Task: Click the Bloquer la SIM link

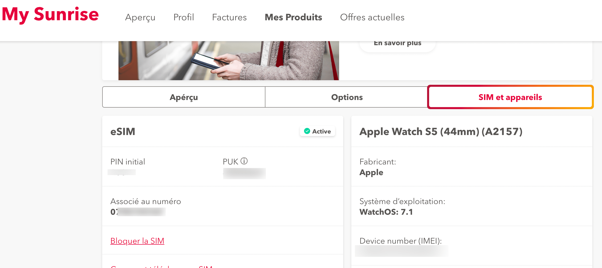Action: click(137, 241)
